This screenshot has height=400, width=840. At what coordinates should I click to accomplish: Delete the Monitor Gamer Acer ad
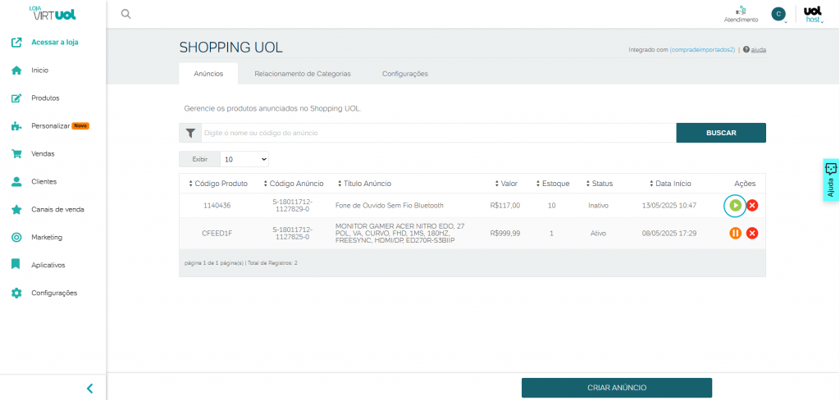[x=752, y=233]
